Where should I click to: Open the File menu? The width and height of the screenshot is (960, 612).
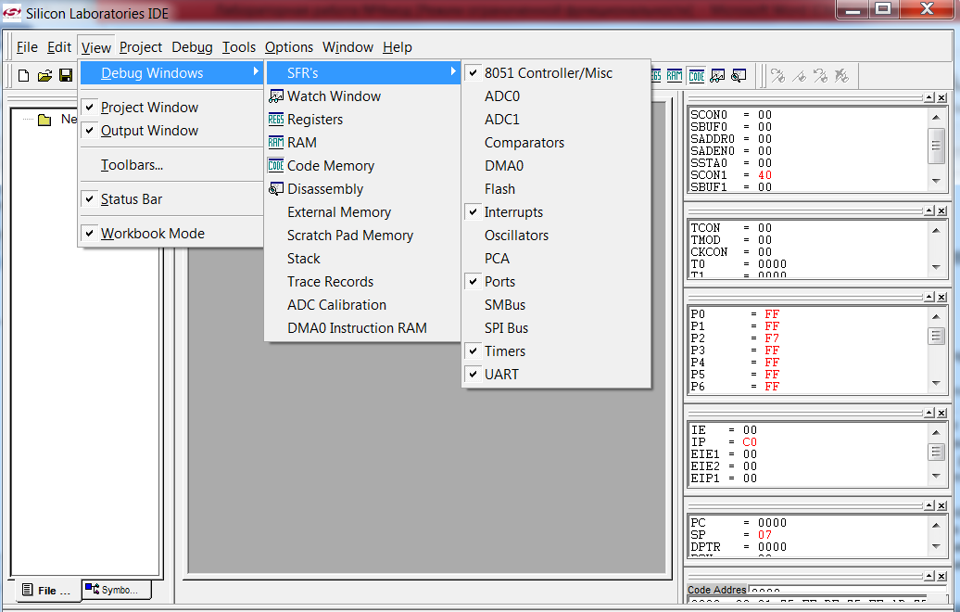point(27,47)
